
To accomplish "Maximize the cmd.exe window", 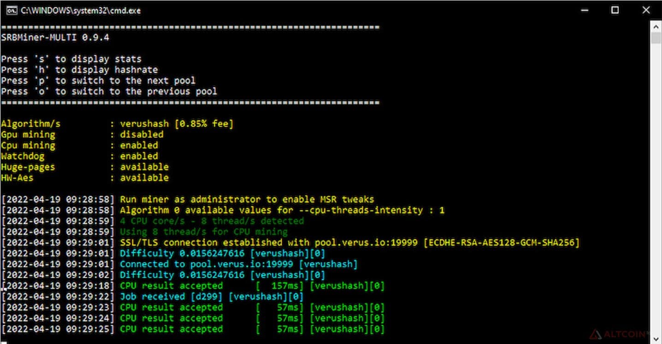I will point(615,10).
